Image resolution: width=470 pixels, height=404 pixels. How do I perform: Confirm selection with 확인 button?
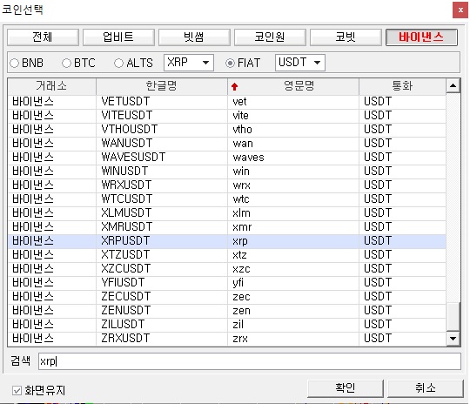click(x=346, y=388)
